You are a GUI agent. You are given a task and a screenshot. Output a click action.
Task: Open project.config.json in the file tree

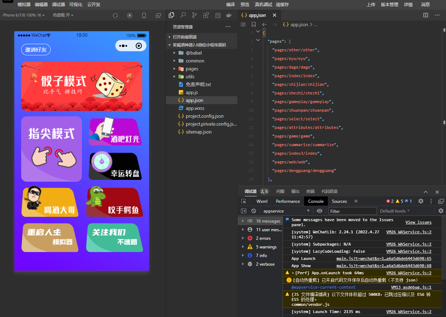(x=204, y=116)
